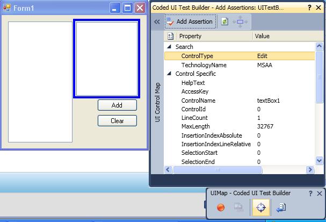Click inside the highlighted textBox1 field
326x222 pixels.
click(x=106, y=59)
